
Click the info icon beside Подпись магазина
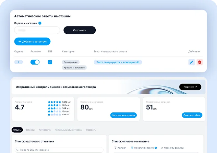(x=40, y=23)
